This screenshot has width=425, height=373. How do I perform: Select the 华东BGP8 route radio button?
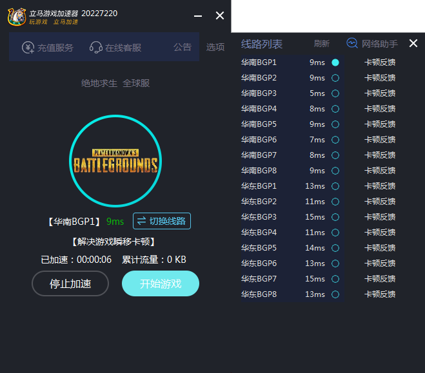pyautogui.click(x=335, y=294)
